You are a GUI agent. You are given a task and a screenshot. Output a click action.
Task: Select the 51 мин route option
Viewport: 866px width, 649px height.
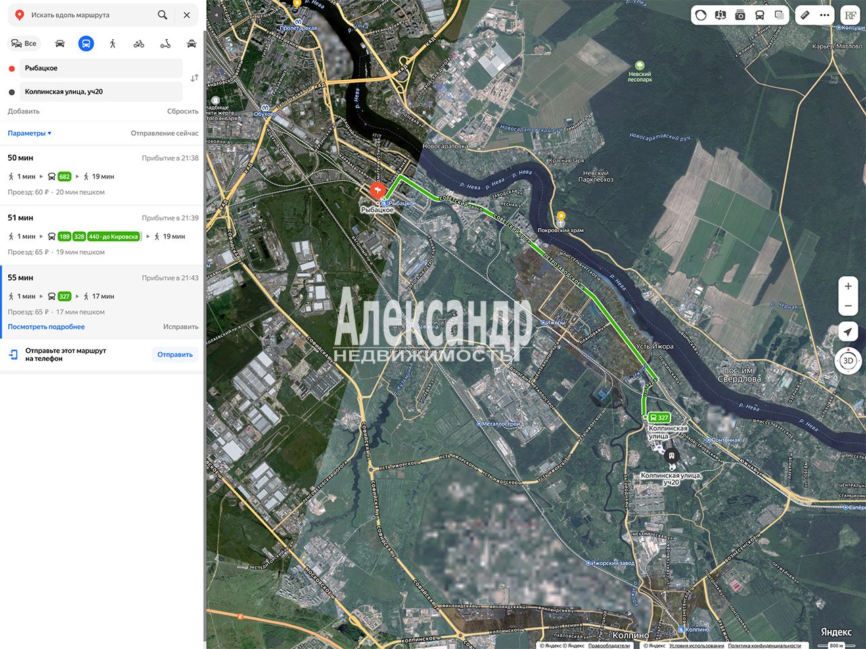102,235
